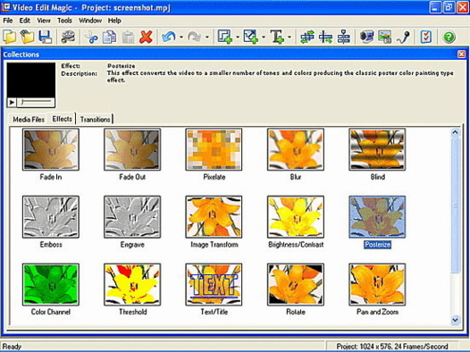Expand the Add Transition dropdown arrow
The height and width of the screenshot is (352, 470).
264,38
